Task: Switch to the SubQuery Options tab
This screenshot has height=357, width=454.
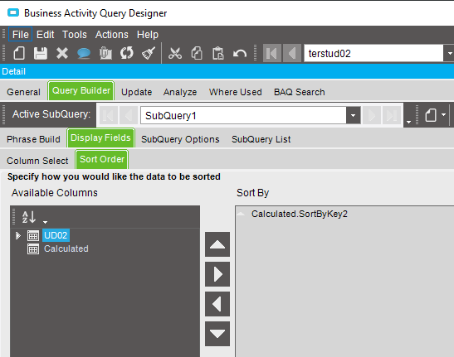Action: [x=180, y=139]
